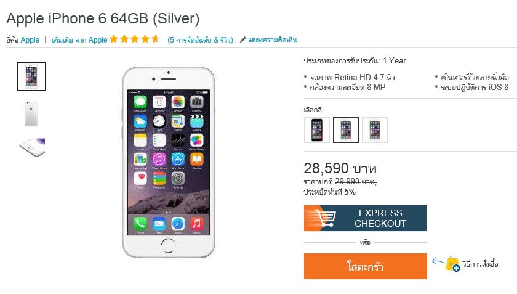Click the Express Checkout shopping cart icon
517x294 pixels.
[x=326, y=218]
